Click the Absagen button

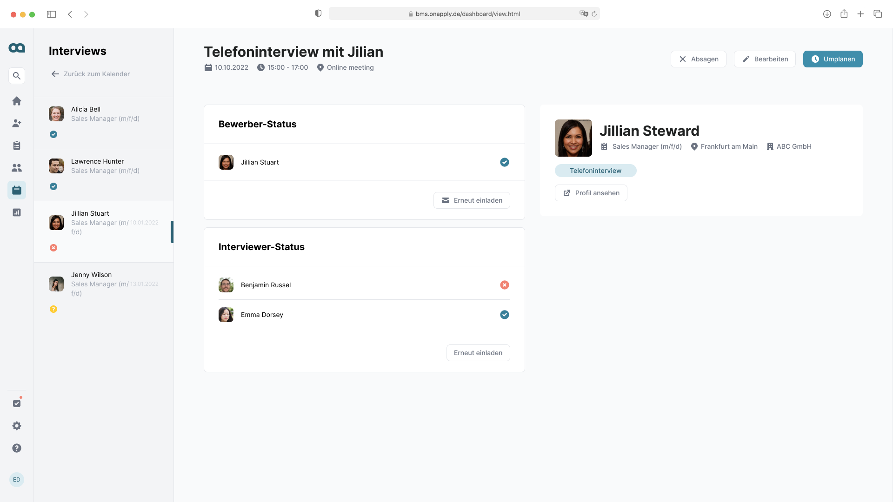[698, 59]
